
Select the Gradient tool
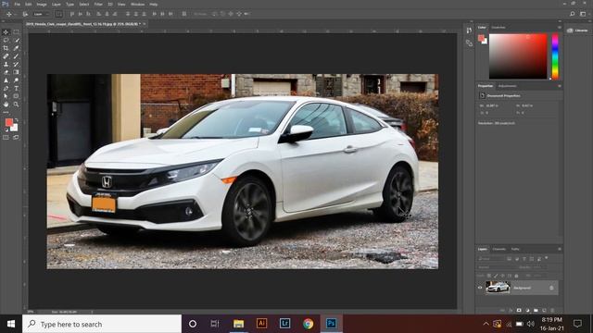[16, 72]
